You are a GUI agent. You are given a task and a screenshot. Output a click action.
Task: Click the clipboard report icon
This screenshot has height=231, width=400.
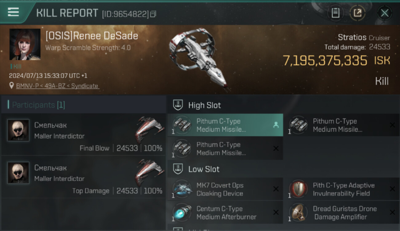click(335, 13)
